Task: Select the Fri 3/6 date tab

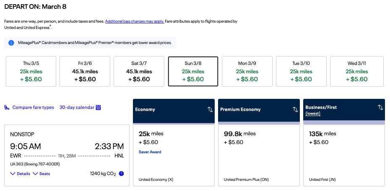Action: (x=85, y=72)
